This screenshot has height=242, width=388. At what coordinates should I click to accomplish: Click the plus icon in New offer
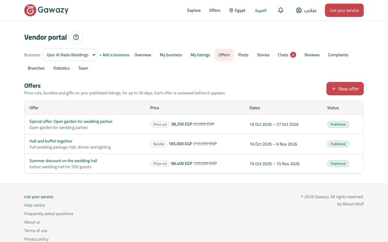[x=334, y=89]
